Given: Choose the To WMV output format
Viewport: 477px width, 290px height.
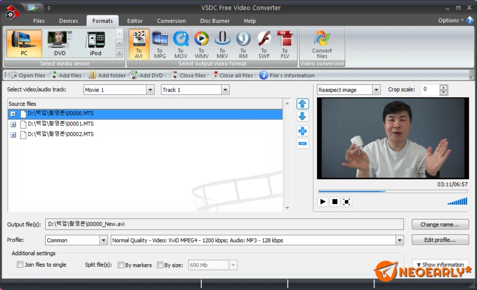Looking at the screenshot, I should pos(201,44).
